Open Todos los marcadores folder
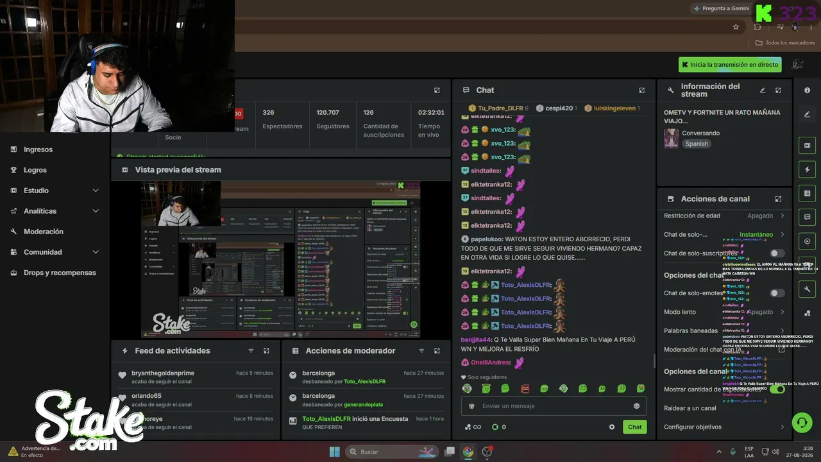821x462 pixels. point(785,43)
